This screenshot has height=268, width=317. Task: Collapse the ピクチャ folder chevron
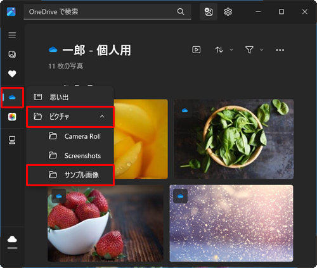pyautogui.click(x=102, y=117)
